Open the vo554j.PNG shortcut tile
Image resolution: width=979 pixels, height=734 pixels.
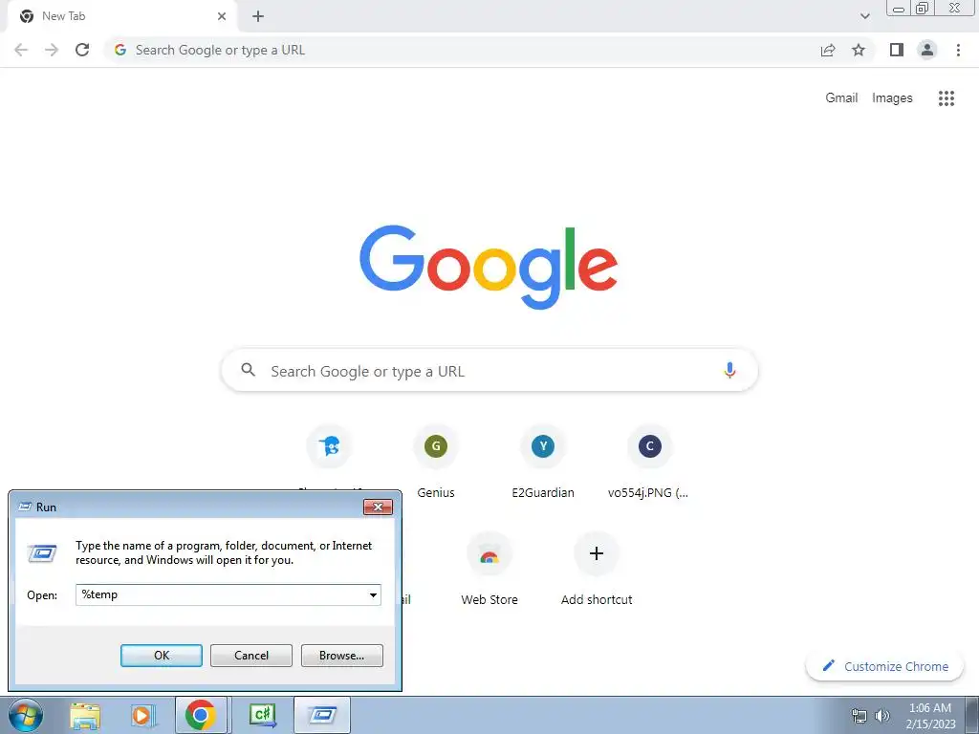pos(649,462)
